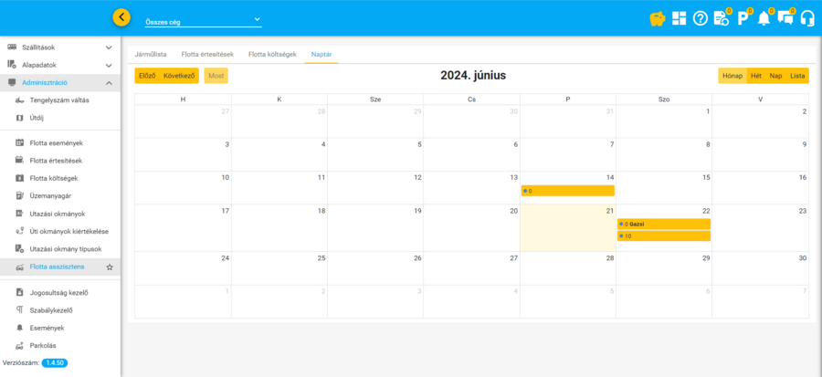Open the dashboard tiles icon
This screenshot has height=377, width=822.
click(679, 18)
